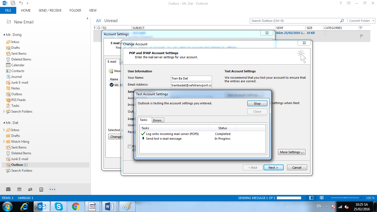Open Mr. Dong Deleted Items folder
This screenshot has width=377, height=212.
pyautogui.click(x=21, y=59)
